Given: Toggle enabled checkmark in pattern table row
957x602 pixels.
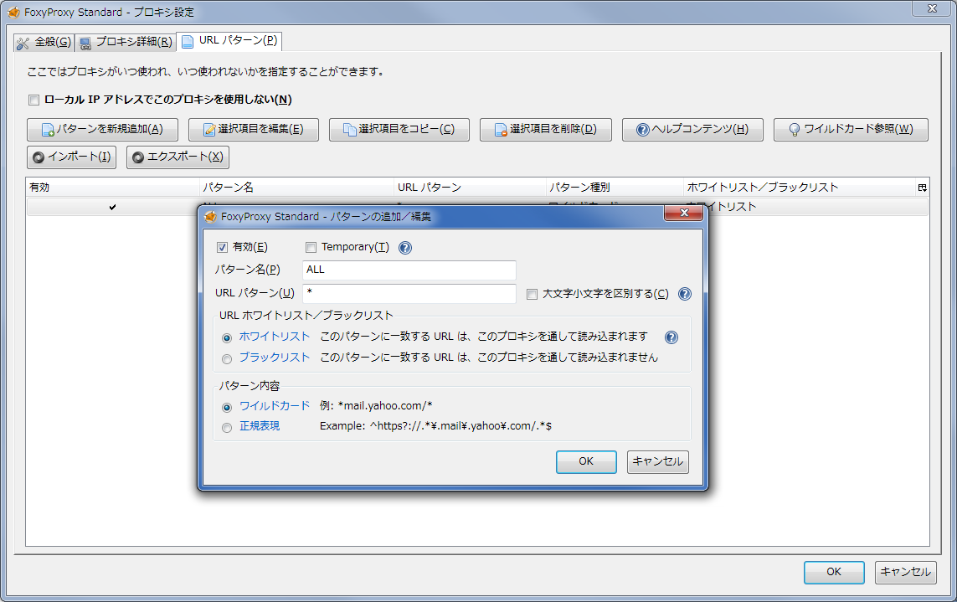Looking at the screenshot, I should [112, 207].
